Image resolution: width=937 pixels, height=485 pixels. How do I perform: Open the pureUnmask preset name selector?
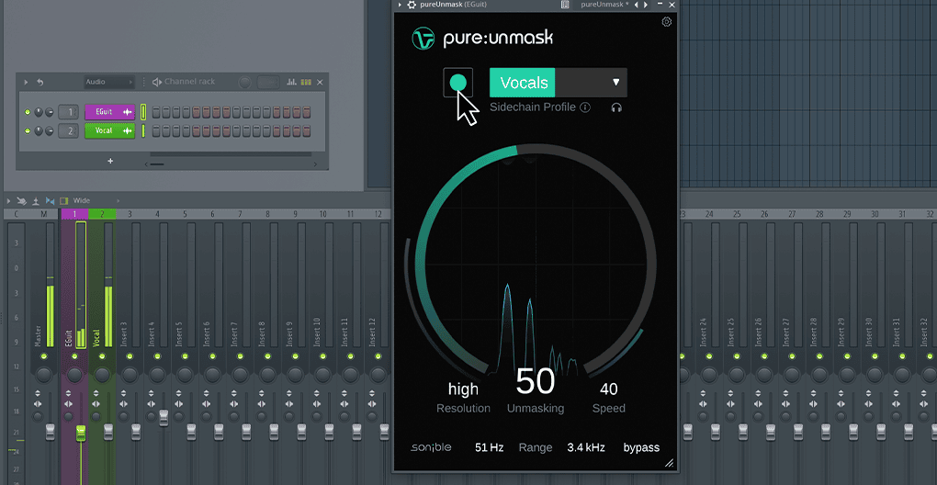point(604,5)
